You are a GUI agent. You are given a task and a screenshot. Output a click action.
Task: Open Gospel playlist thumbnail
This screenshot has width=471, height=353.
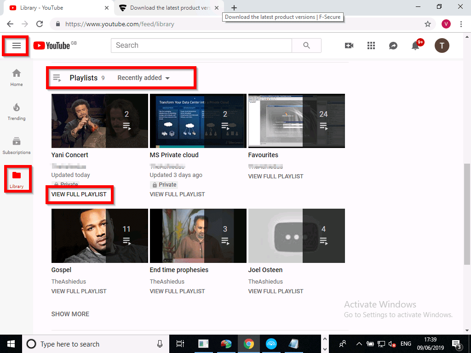pos(100,236)
